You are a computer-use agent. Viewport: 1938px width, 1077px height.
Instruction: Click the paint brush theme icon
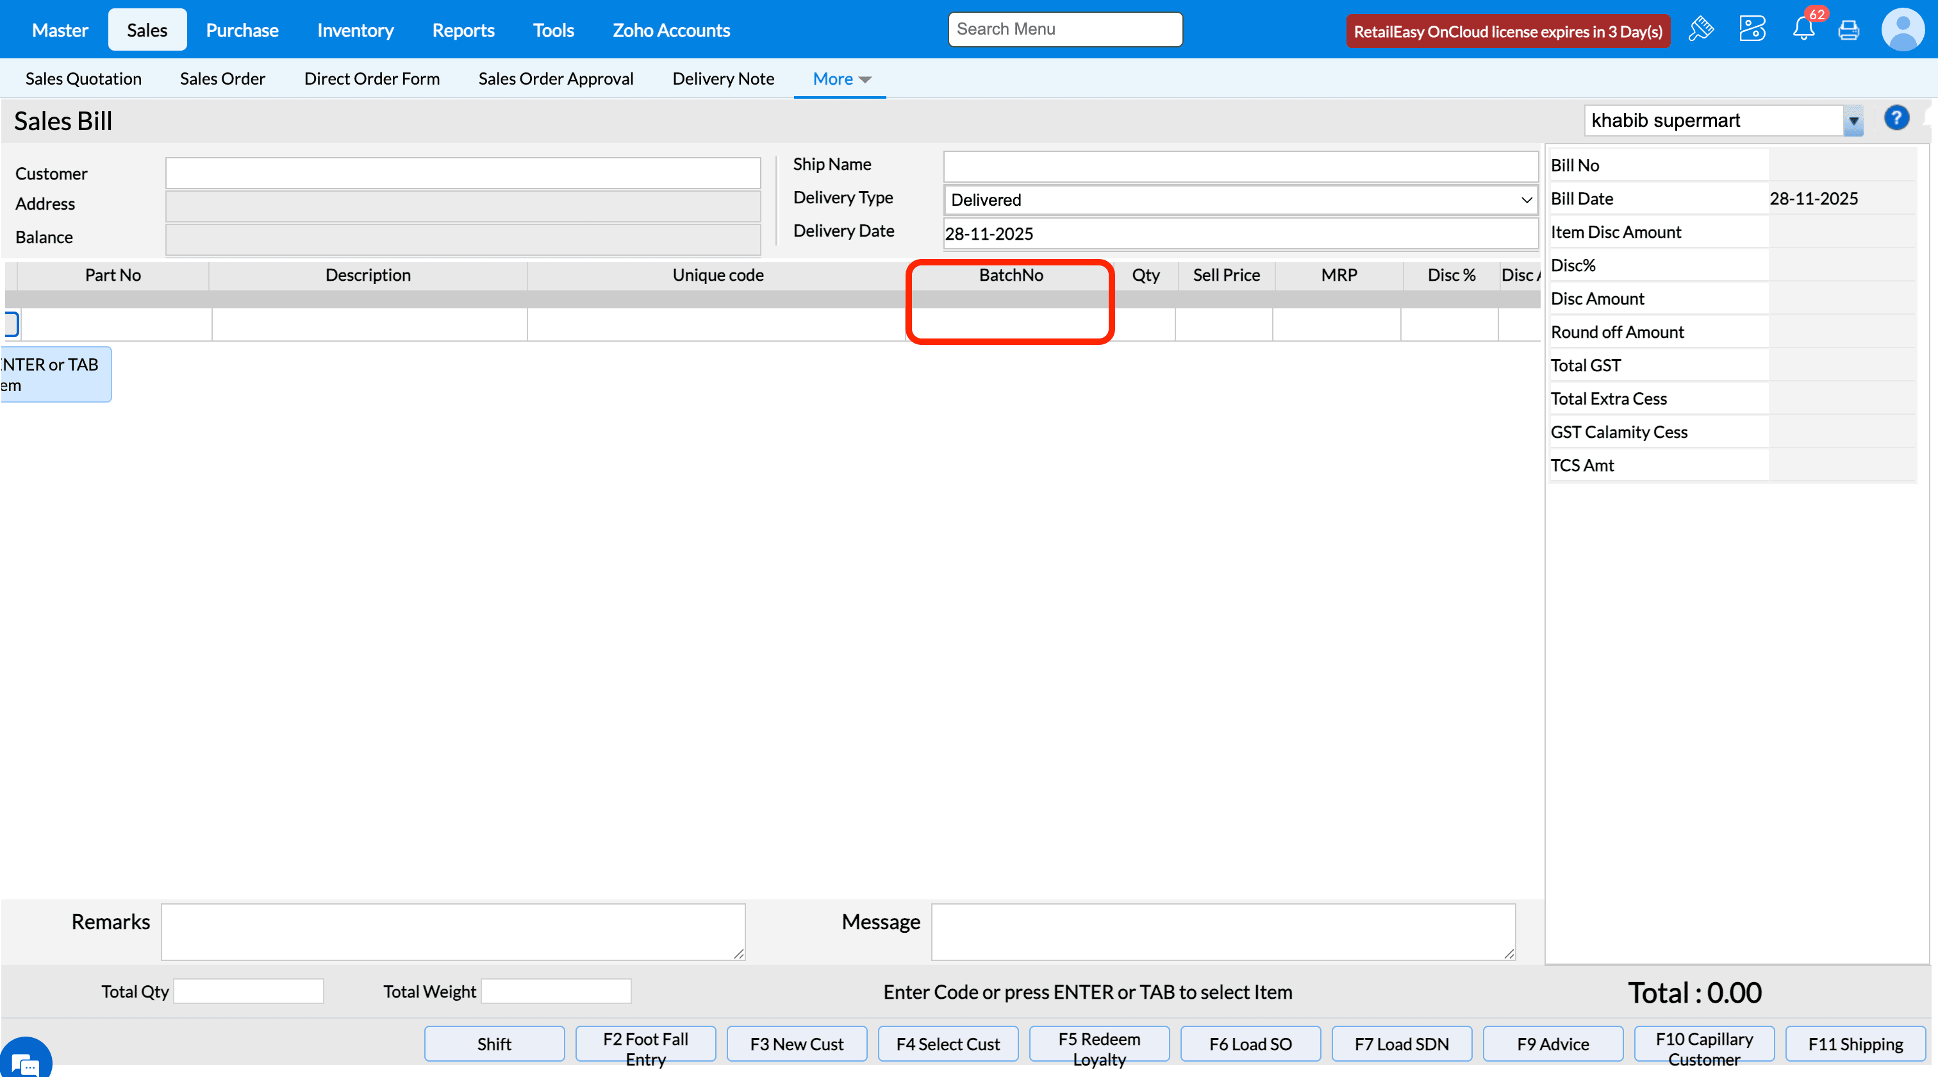coord(1700,29)
